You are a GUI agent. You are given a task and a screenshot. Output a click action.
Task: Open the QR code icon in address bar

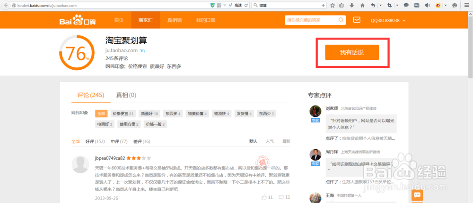[219, 5]
